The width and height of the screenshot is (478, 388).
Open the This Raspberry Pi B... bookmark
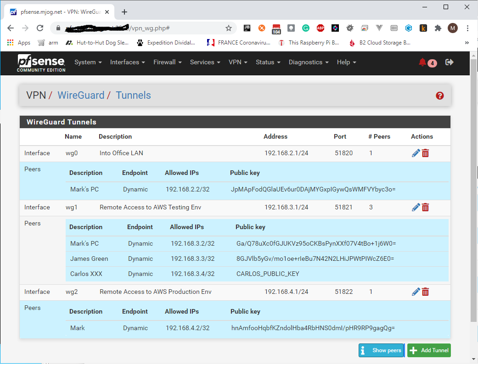point(309,43)
